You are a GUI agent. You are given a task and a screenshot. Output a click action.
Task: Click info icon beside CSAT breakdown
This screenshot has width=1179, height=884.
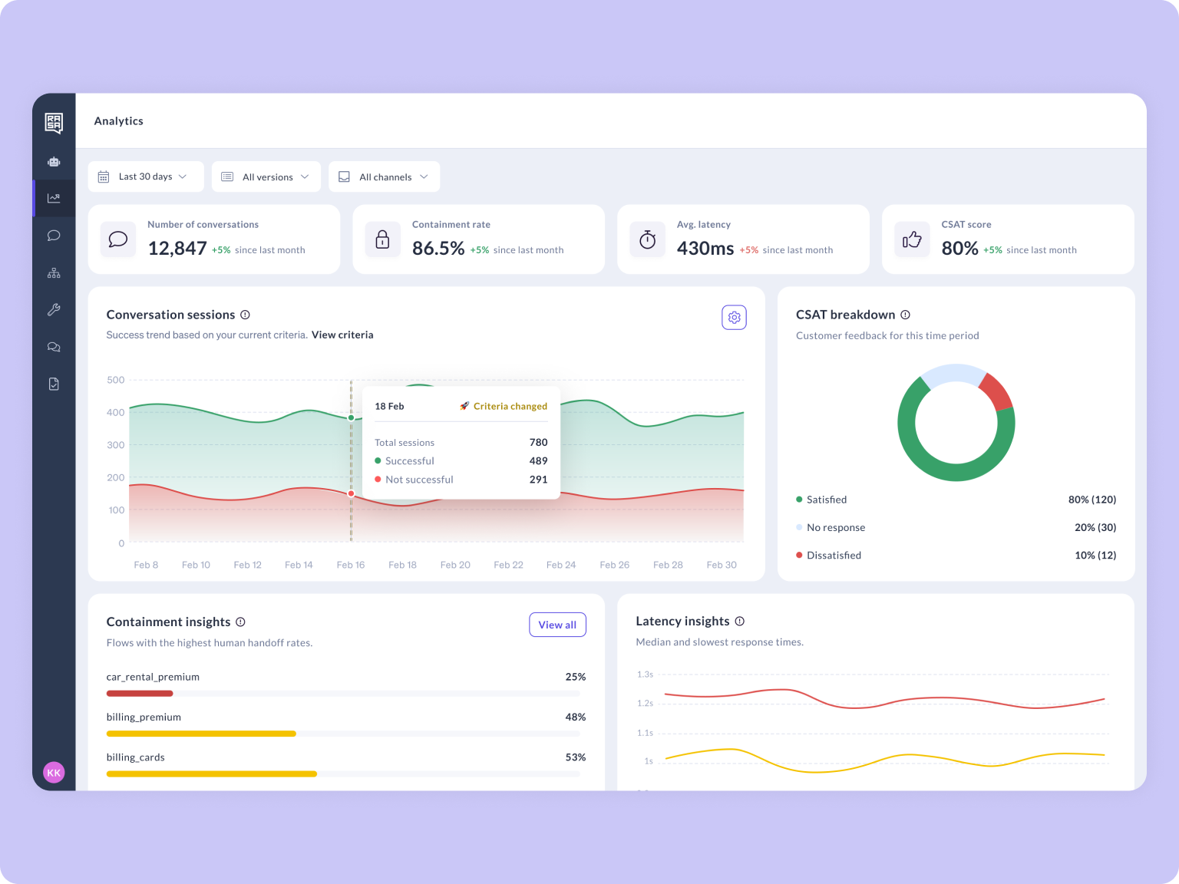[x=905, y=315]
